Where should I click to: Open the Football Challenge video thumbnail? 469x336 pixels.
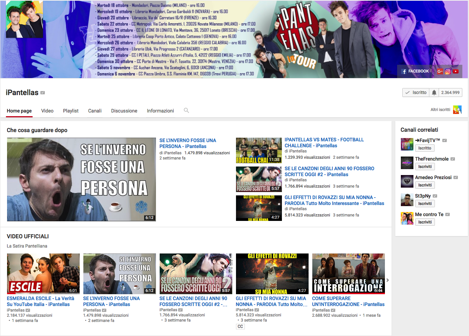point(259,151)
